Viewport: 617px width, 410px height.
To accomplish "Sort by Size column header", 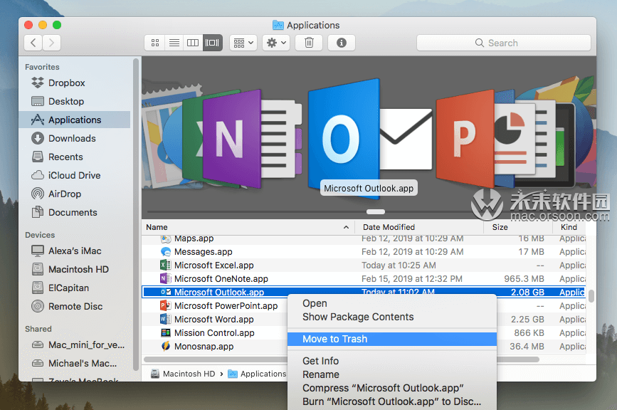I will 518,227.
